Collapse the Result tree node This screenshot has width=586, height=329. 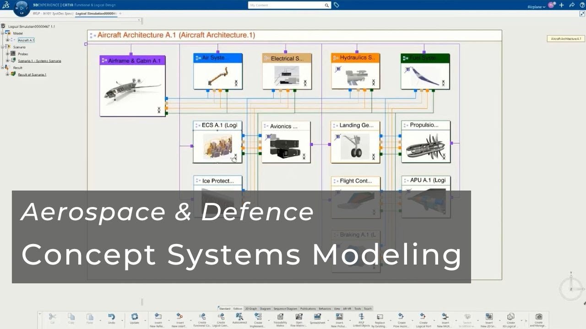click(x=3, y=68)
